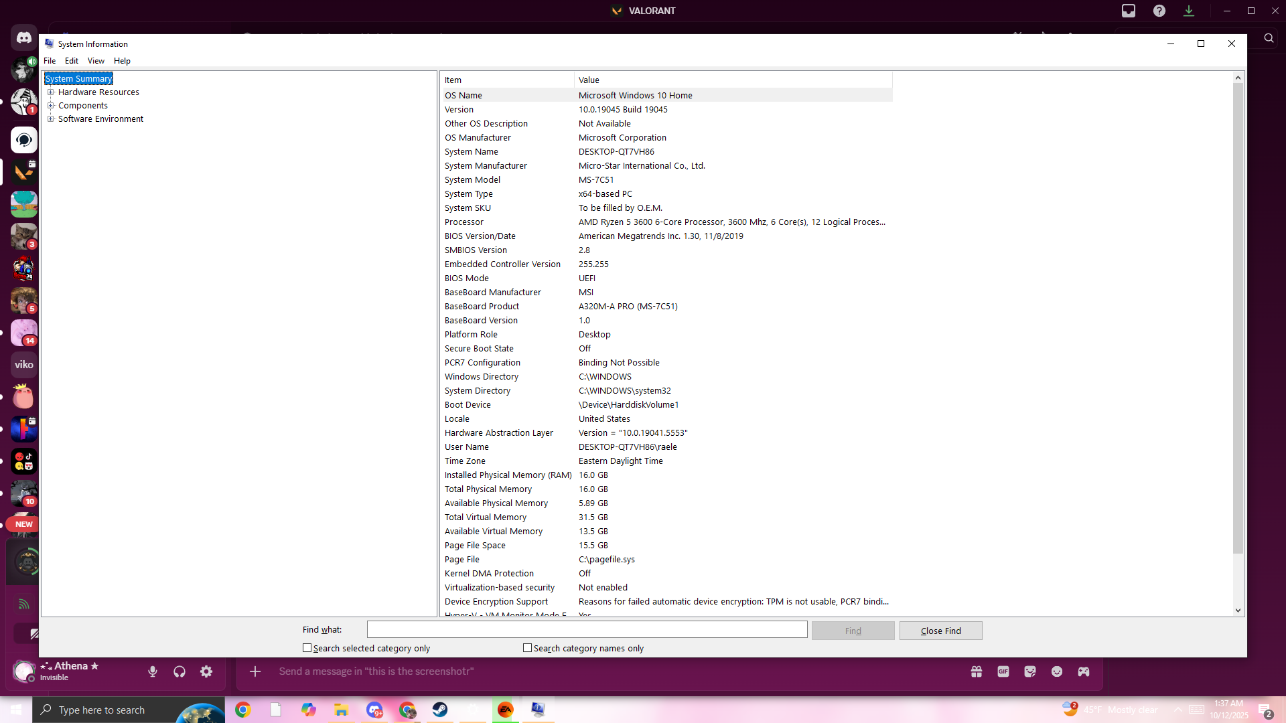Screen dimensions: 1286x723
Task: Click the scrollbar down arrow
Action: [1238, 610]
